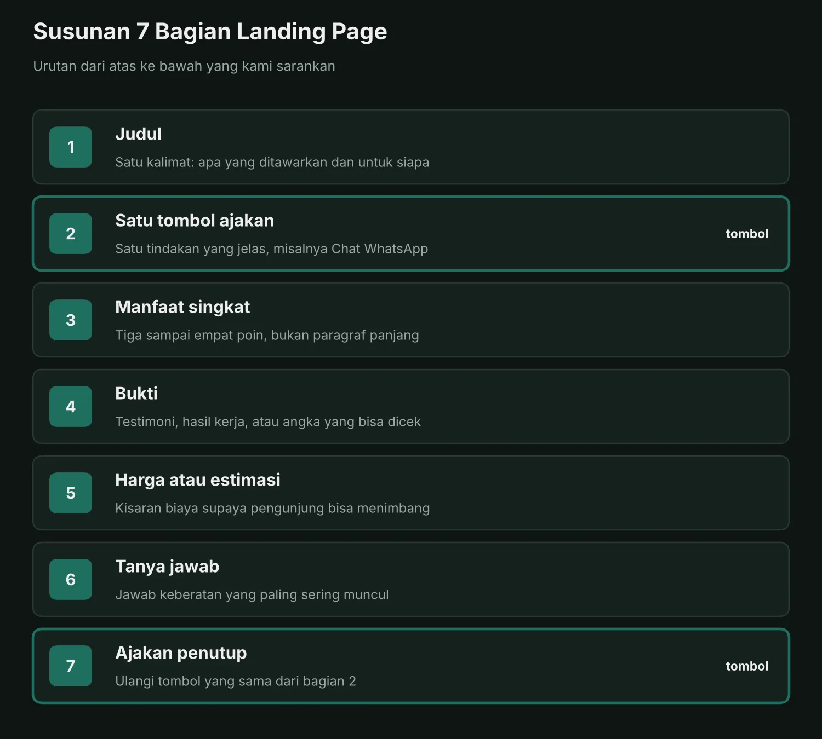The height and width of the screenshot is (739, 822).
Task: Select the text "Testimoni, hasil kerja, atau angka yang bisa dicek"
Action: (x=268, y=422)
